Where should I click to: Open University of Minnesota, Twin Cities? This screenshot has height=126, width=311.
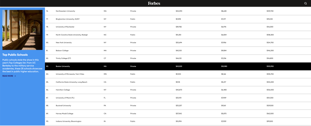click(x=70, y=74)
